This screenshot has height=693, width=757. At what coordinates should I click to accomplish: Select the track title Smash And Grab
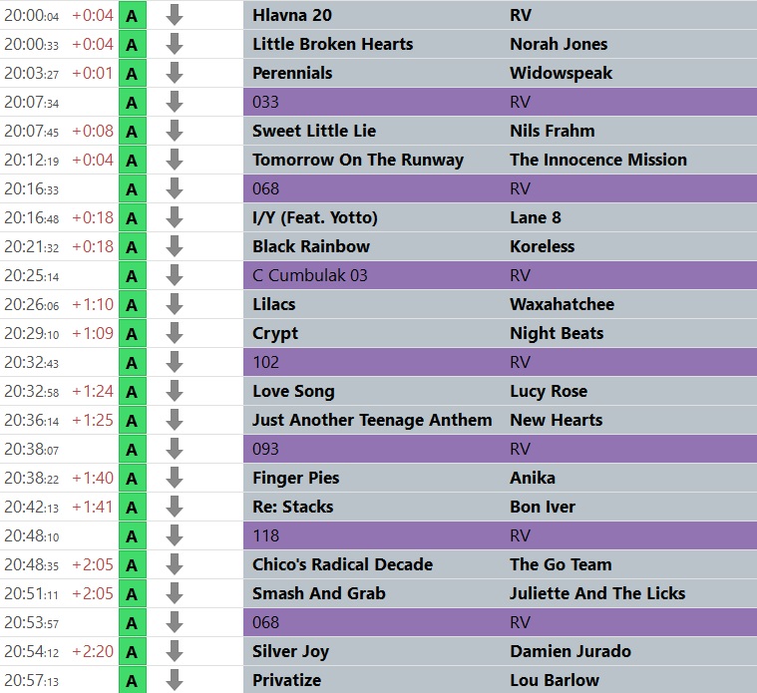click(x=319, y=593)
